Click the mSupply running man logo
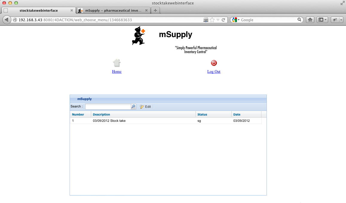The width and height of the screenshot is (346, 203). tap(139, 36)
